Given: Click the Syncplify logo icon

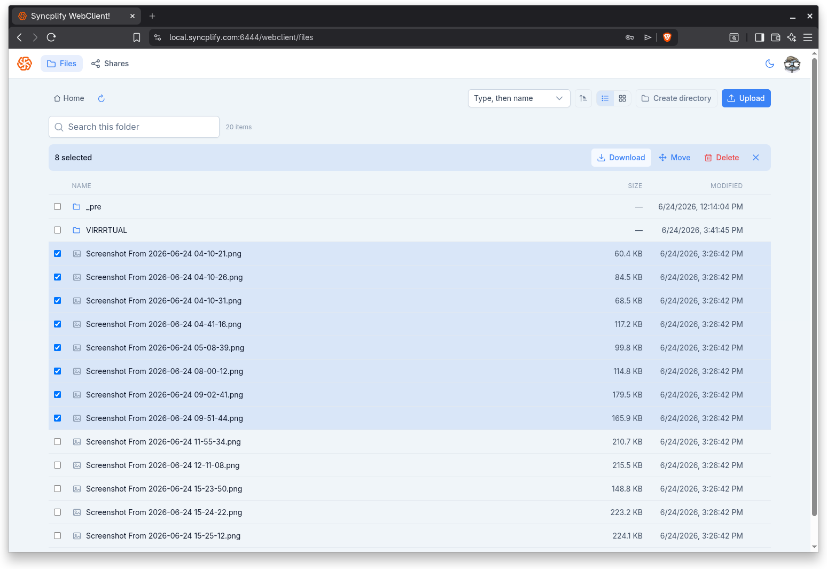Looking at the screenshot, I should point(25,64).
